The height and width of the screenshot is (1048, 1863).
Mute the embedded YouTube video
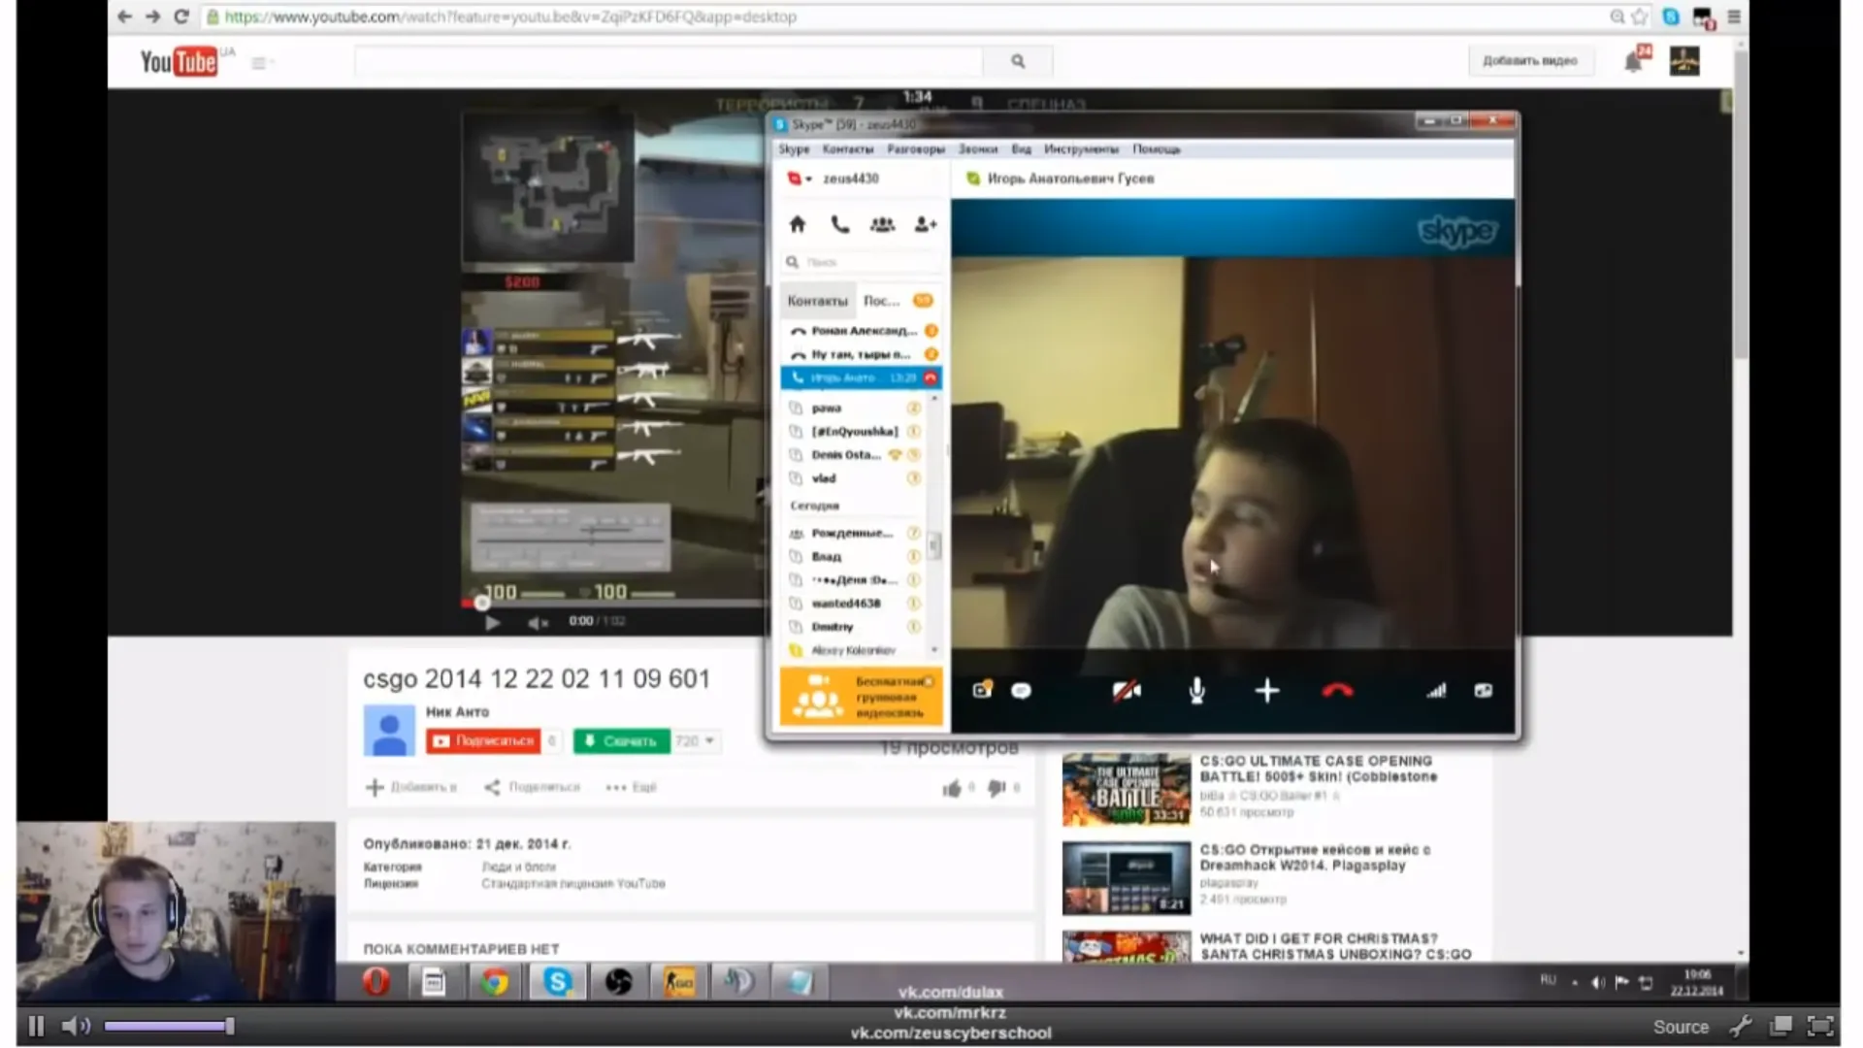(538, 623)
